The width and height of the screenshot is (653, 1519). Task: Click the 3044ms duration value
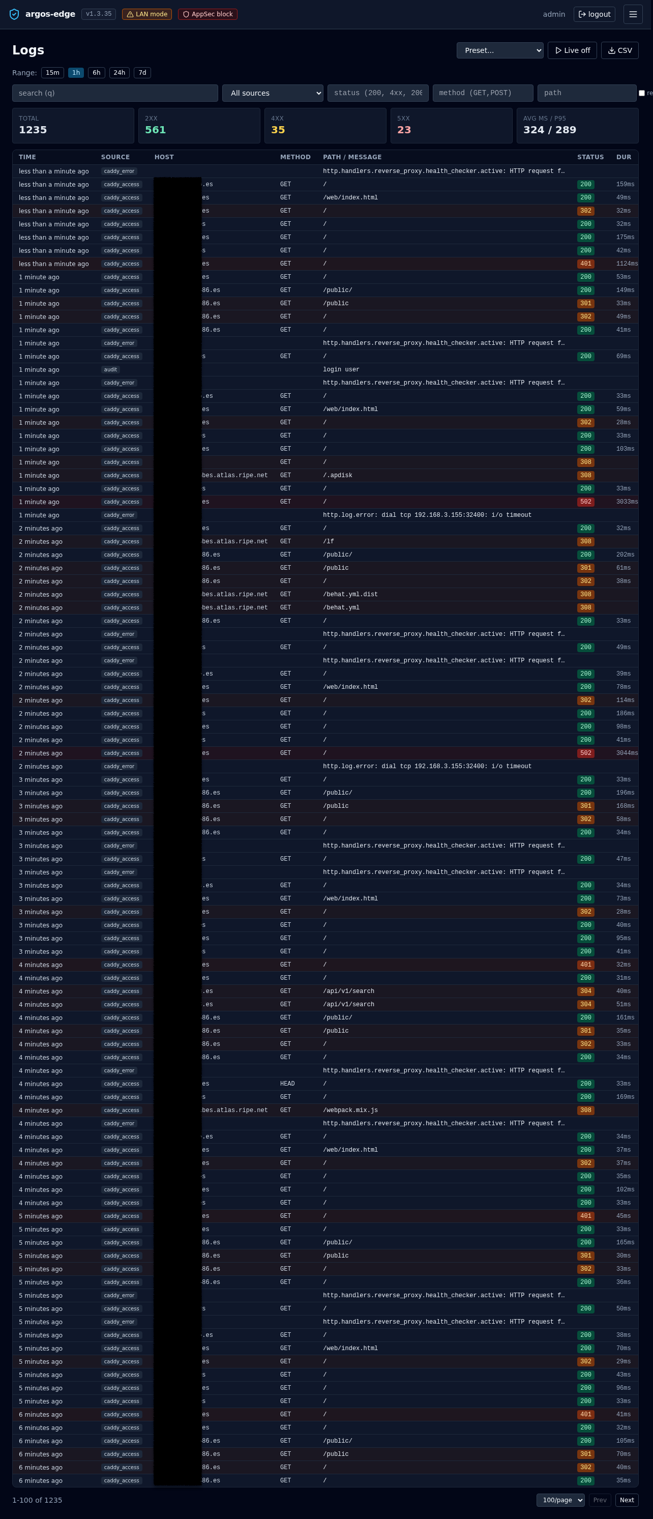[x=627, y=753]
